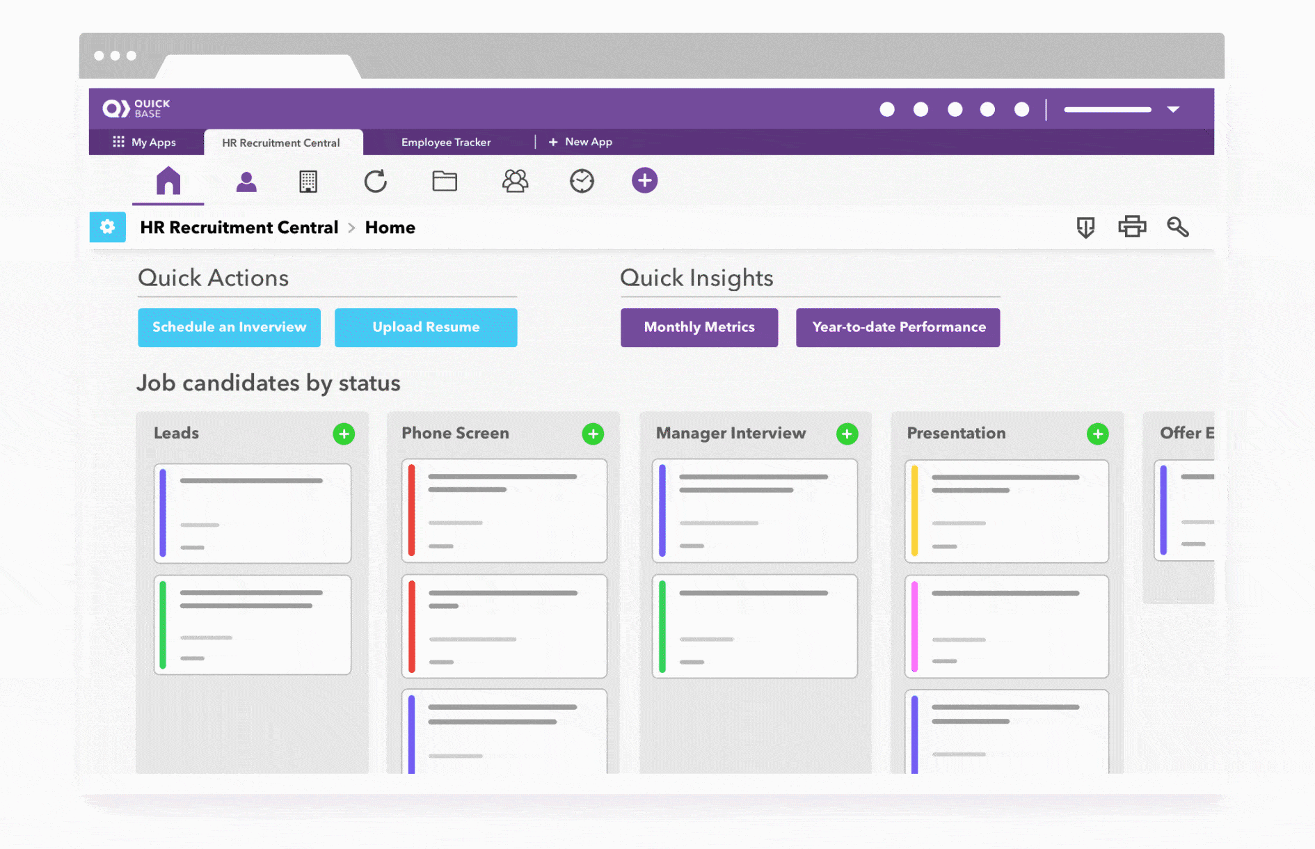Expand the user dropdown arrow in header
This screenshot has height=849, width=1315.
pyautogui.click(x=1173, y=109)
